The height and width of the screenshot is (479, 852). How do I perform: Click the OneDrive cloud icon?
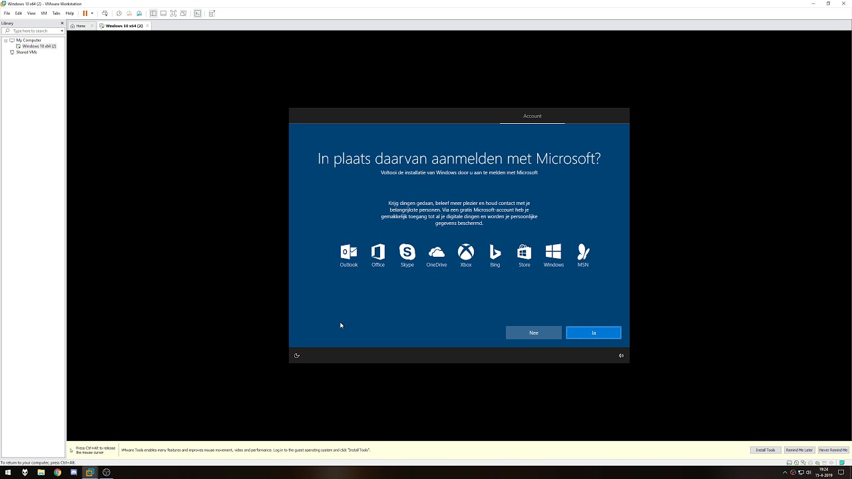[x=437, y=252]
